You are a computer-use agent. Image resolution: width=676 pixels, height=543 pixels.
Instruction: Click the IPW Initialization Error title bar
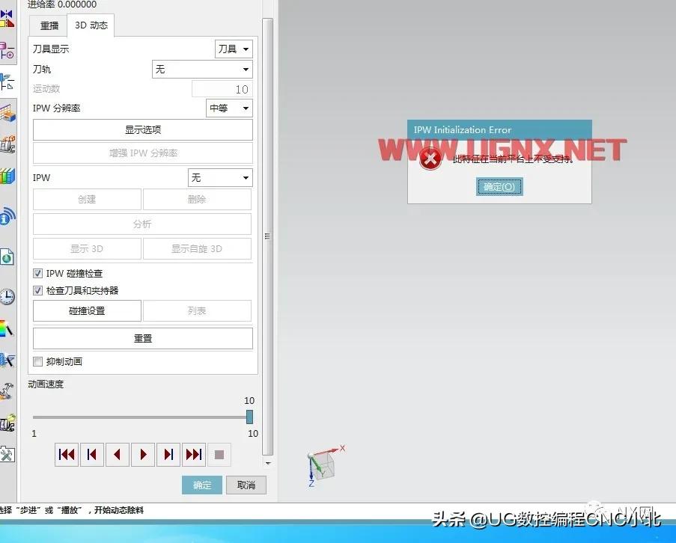499,129
